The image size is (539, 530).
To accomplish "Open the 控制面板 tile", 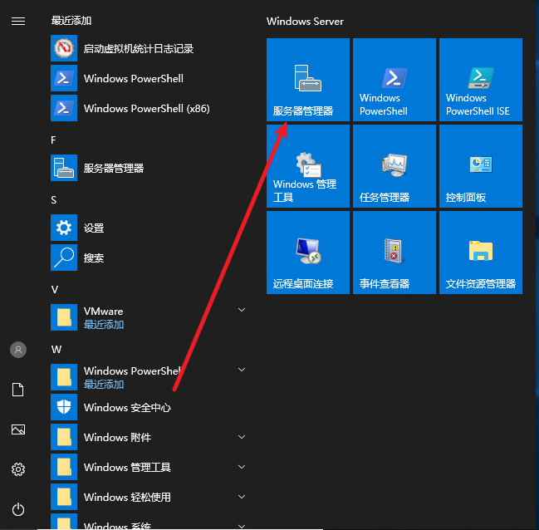I will coord(481,166).
